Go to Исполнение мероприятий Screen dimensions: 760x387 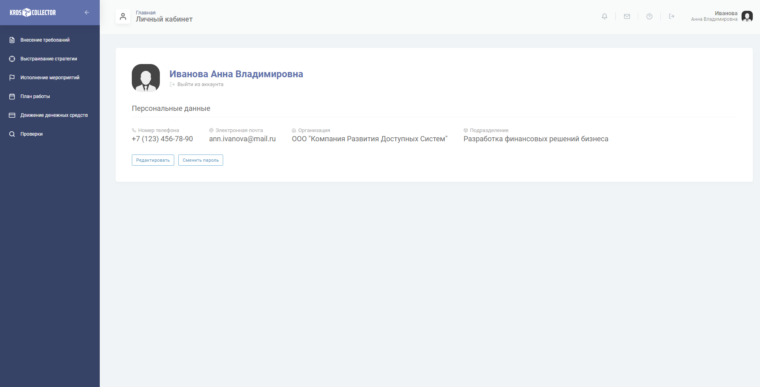[50, 78]
